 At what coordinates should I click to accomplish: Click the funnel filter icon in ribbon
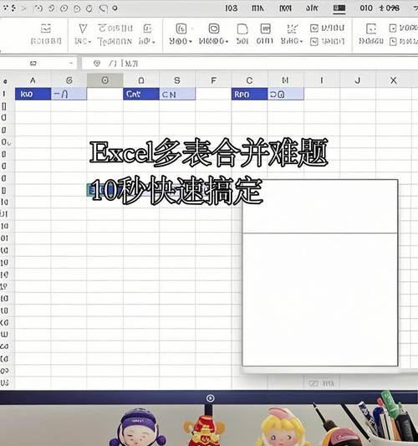[83, 28]
